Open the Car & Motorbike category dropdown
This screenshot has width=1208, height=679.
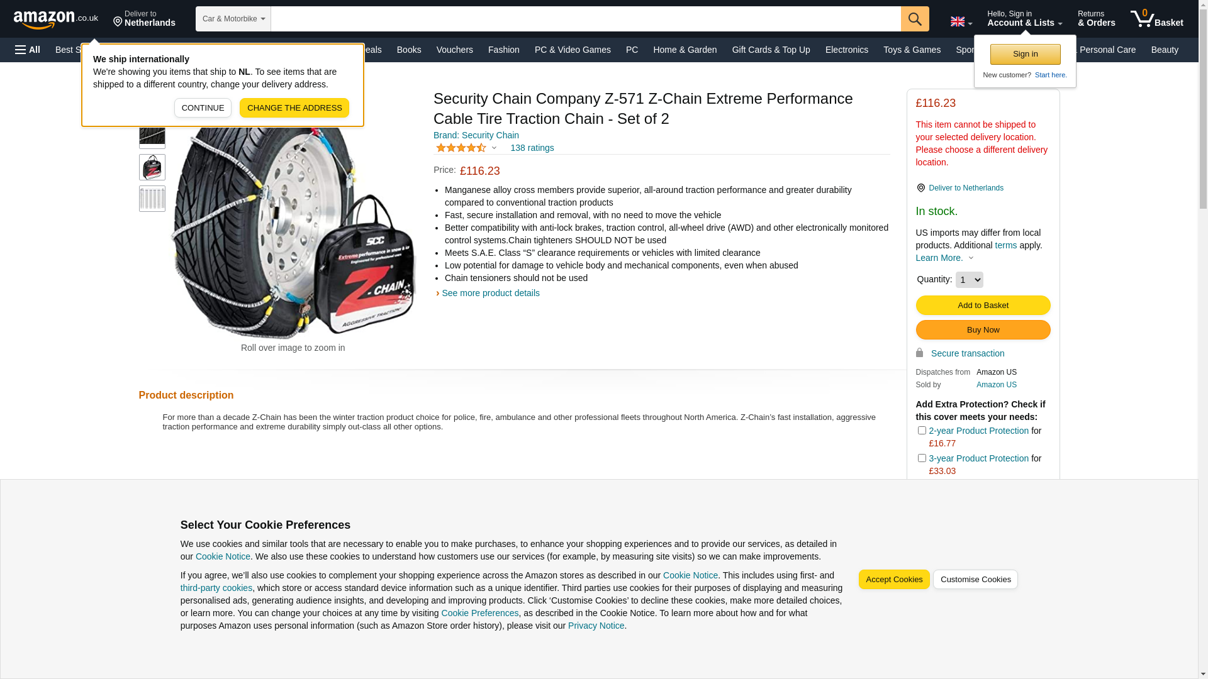point(233,19)
